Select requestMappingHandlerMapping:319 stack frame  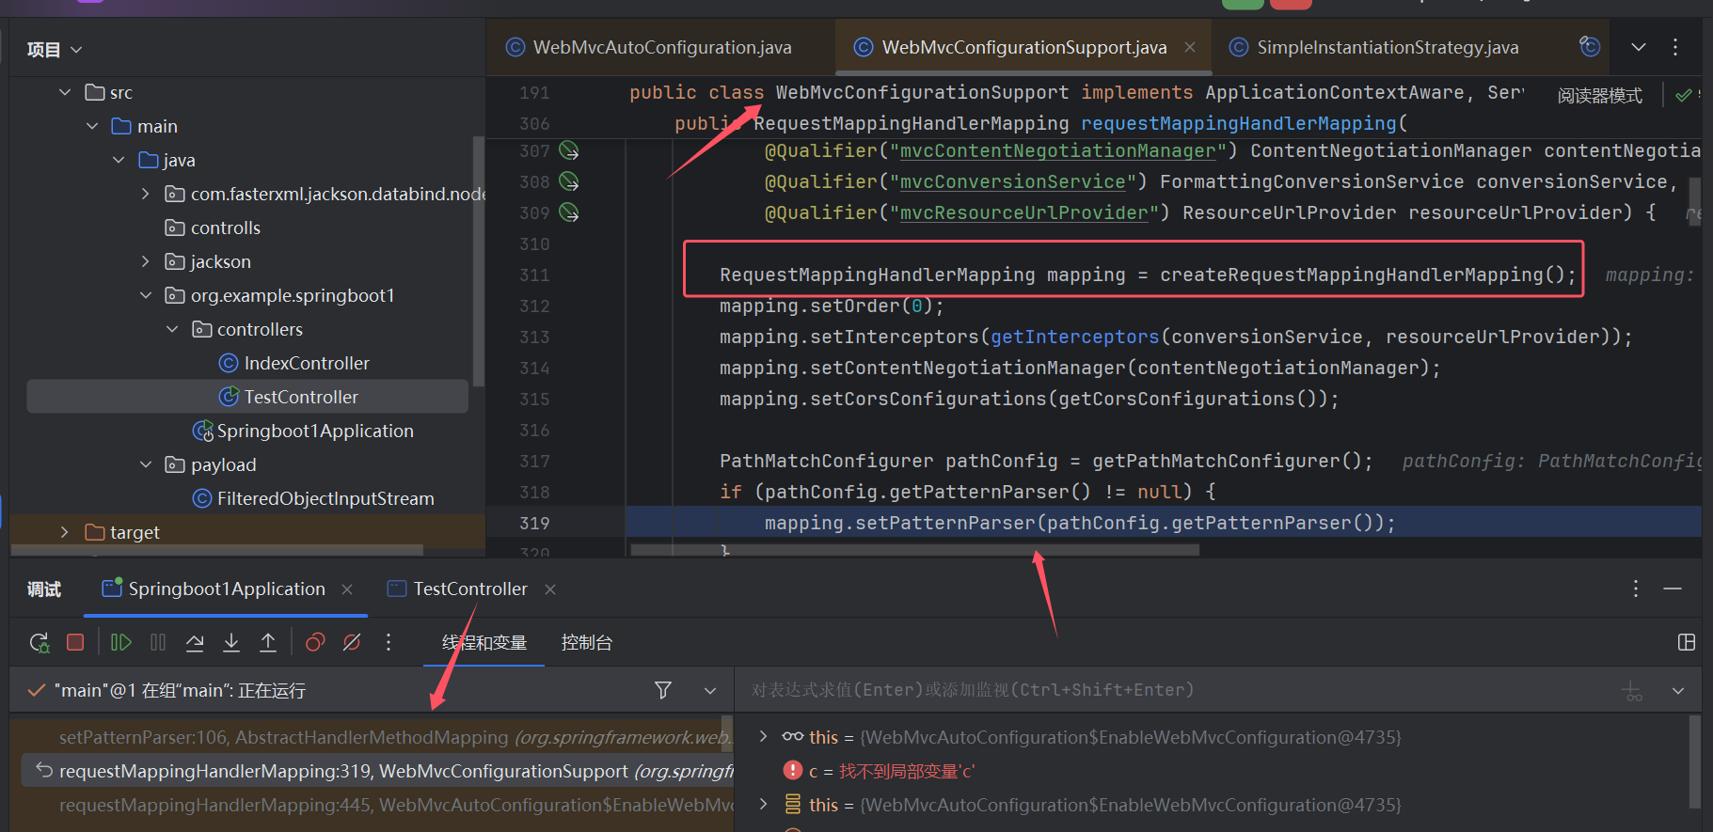point(376,771)
